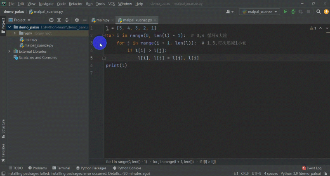Image resolution: width=330 pixels, height=176 pixels.
Task: Open Project panel gear settings
Action: [x=77, y=20]
